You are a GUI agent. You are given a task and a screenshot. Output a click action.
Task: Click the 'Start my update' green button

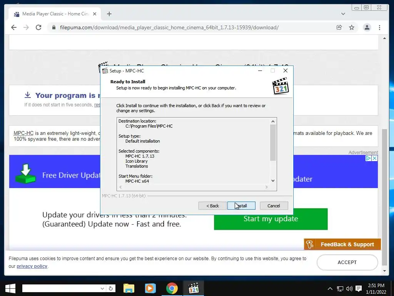click(x=270, y=219)
